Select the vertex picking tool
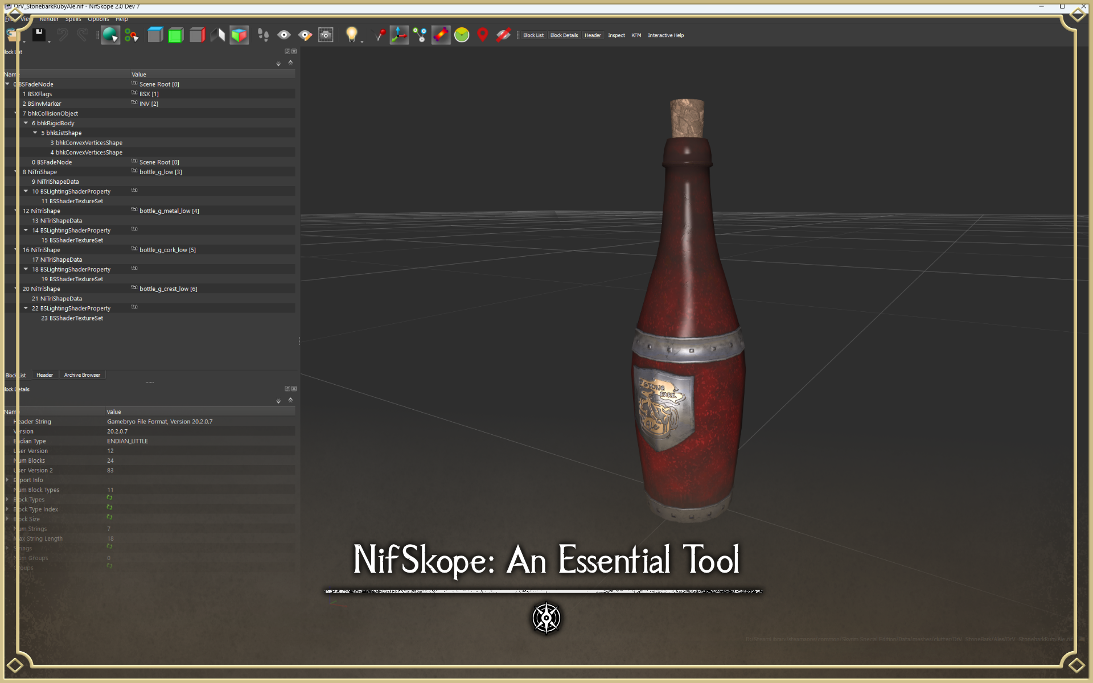The image size is (1093, 683). coord(132,35)
